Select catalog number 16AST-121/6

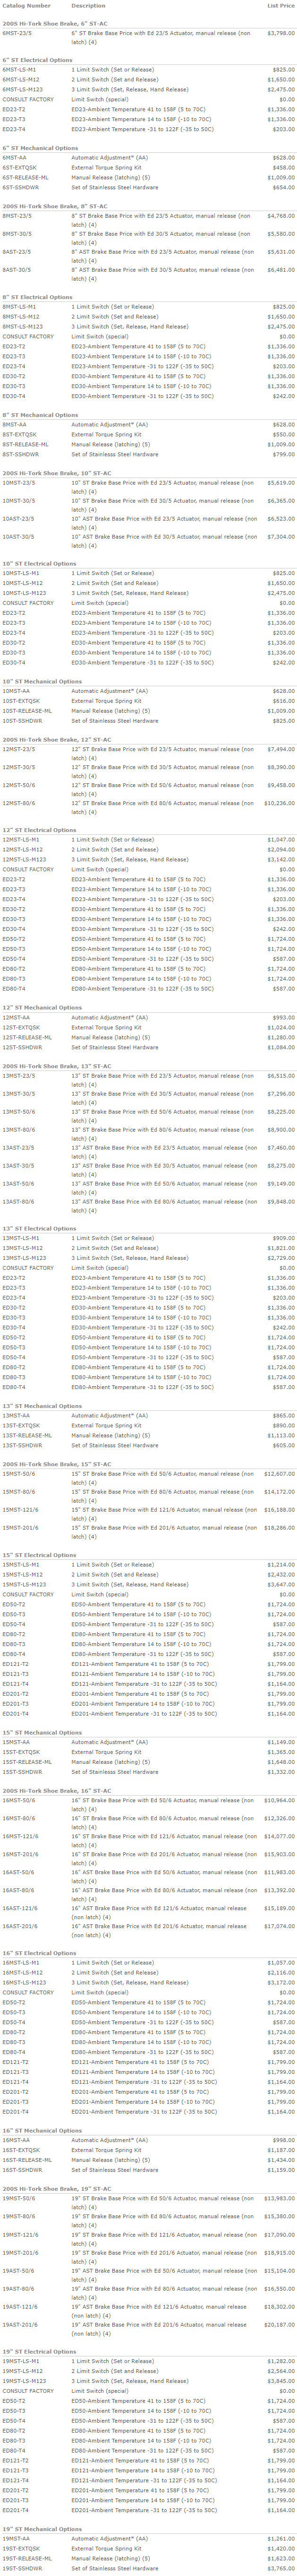tap(20, 1879)
